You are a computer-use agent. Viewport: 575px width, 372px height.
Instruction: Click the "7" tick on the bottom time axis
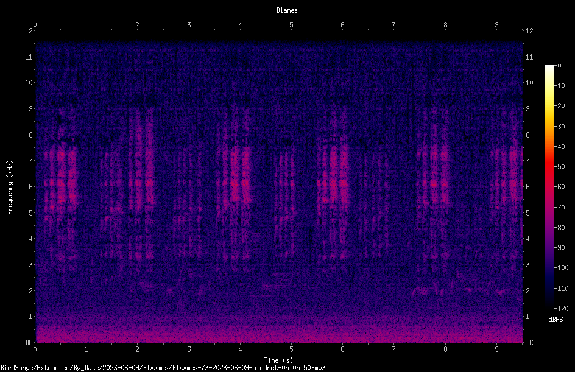click(x=394, y=349)
